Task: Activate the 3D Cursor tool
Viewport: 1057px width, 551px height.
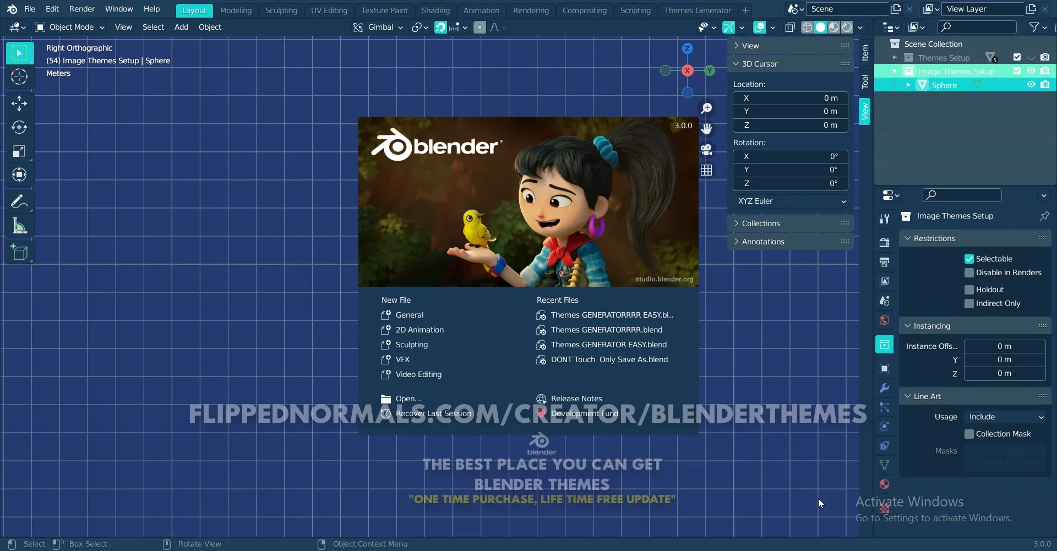Action: (x=20, y=77)
